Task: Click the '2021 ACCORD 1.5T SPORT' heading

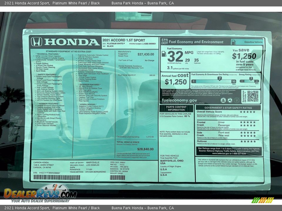Action: point(124,40)
